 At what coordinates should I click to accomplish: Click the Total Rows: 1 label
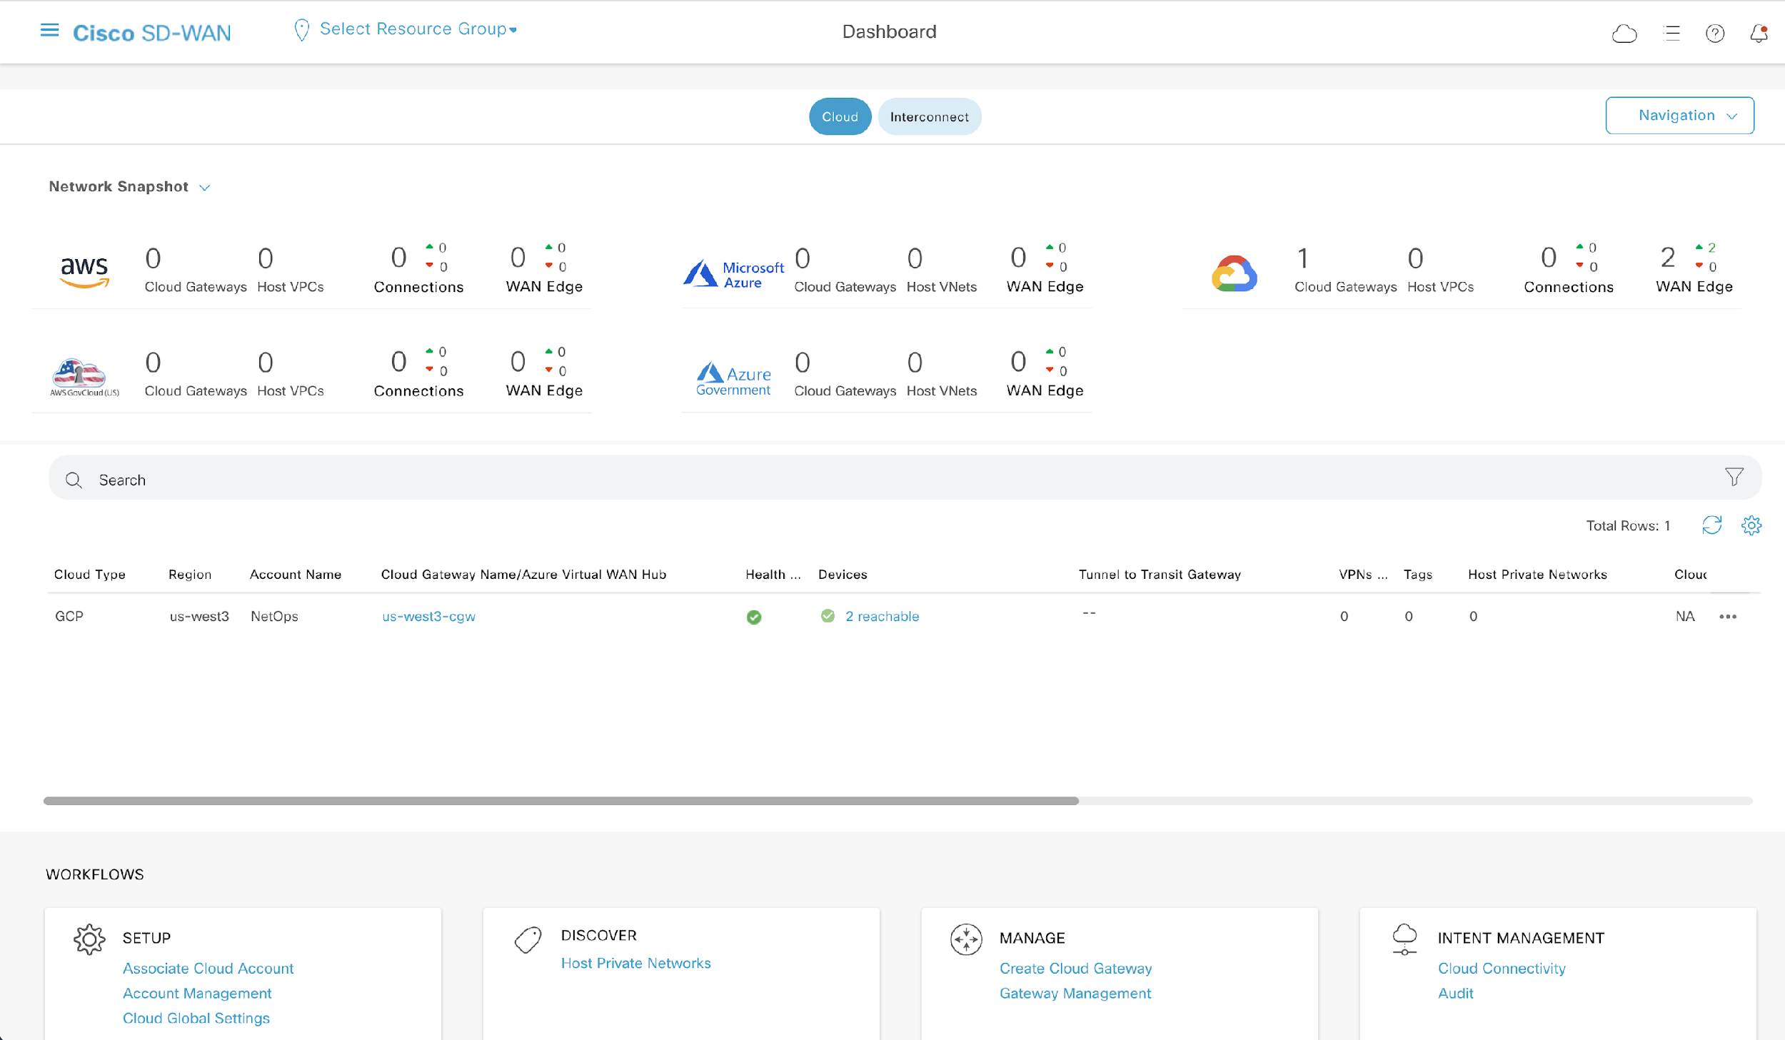[1628, 525]
